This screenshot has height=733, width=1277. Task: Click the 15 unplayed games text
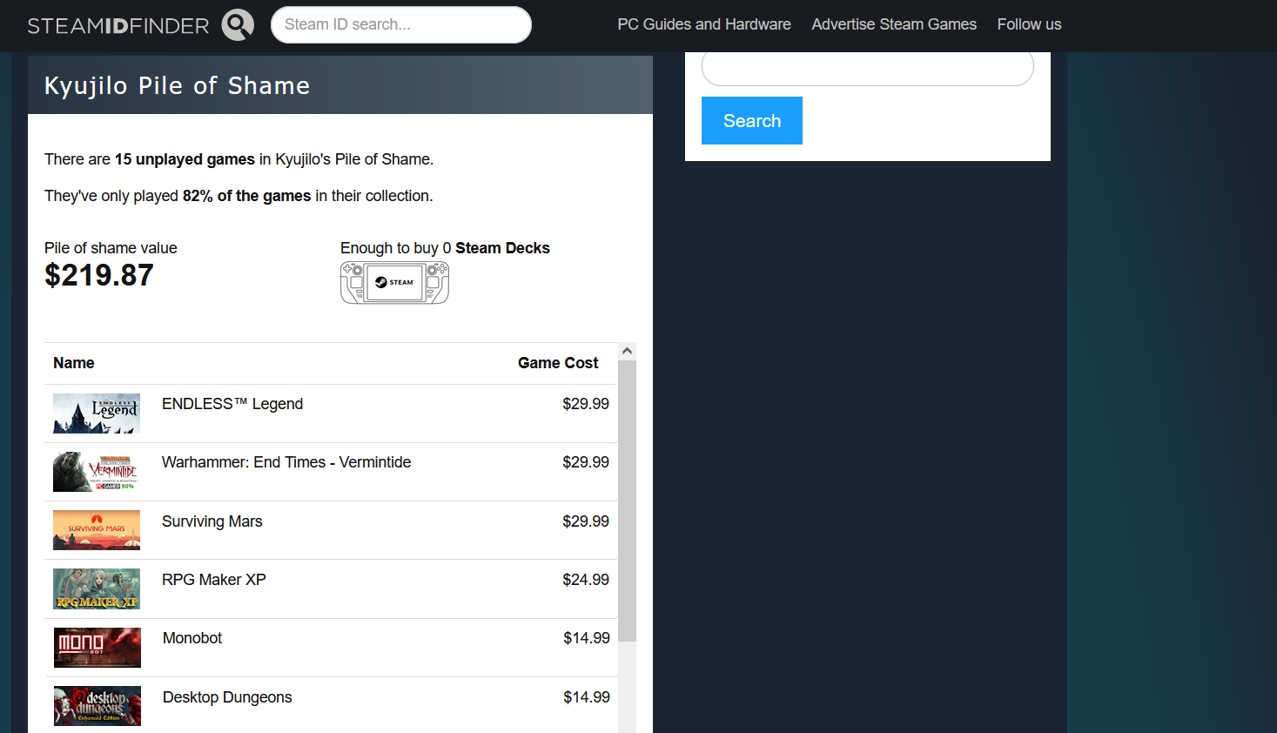(x=185, y=159)
